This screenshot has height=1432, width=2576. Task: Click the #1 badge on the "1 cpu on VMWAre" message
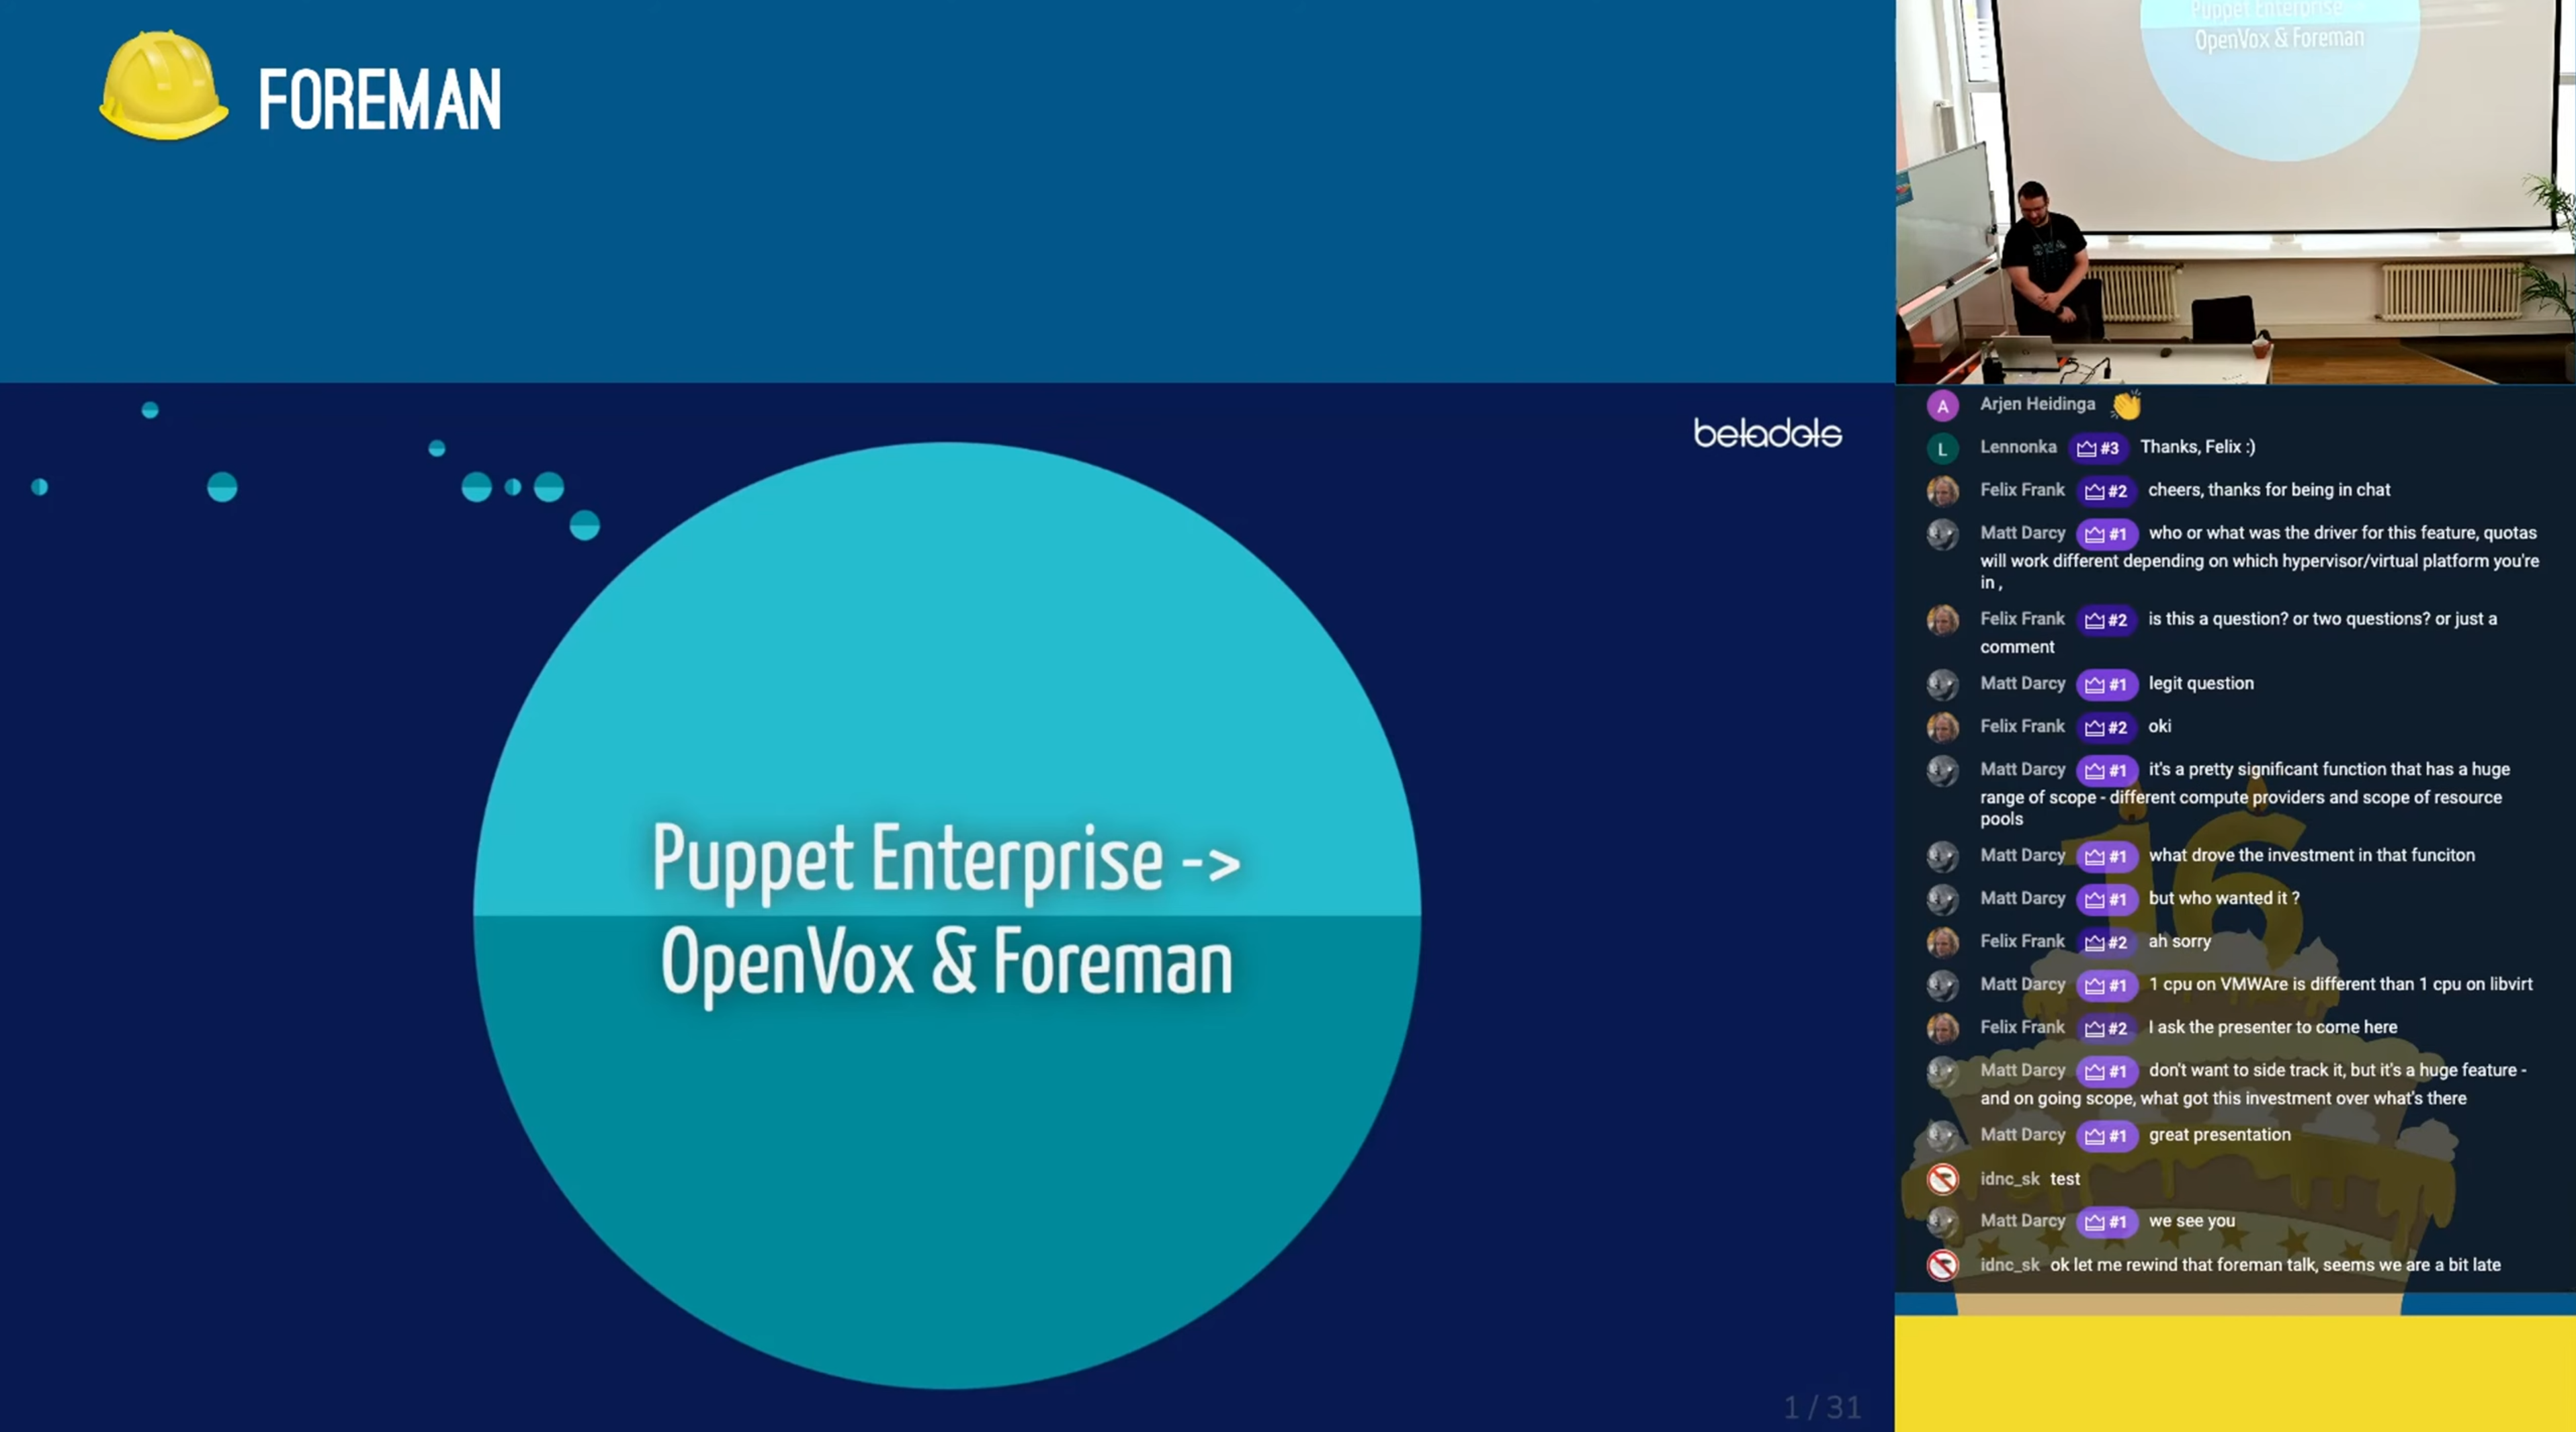pos(2106,986)
